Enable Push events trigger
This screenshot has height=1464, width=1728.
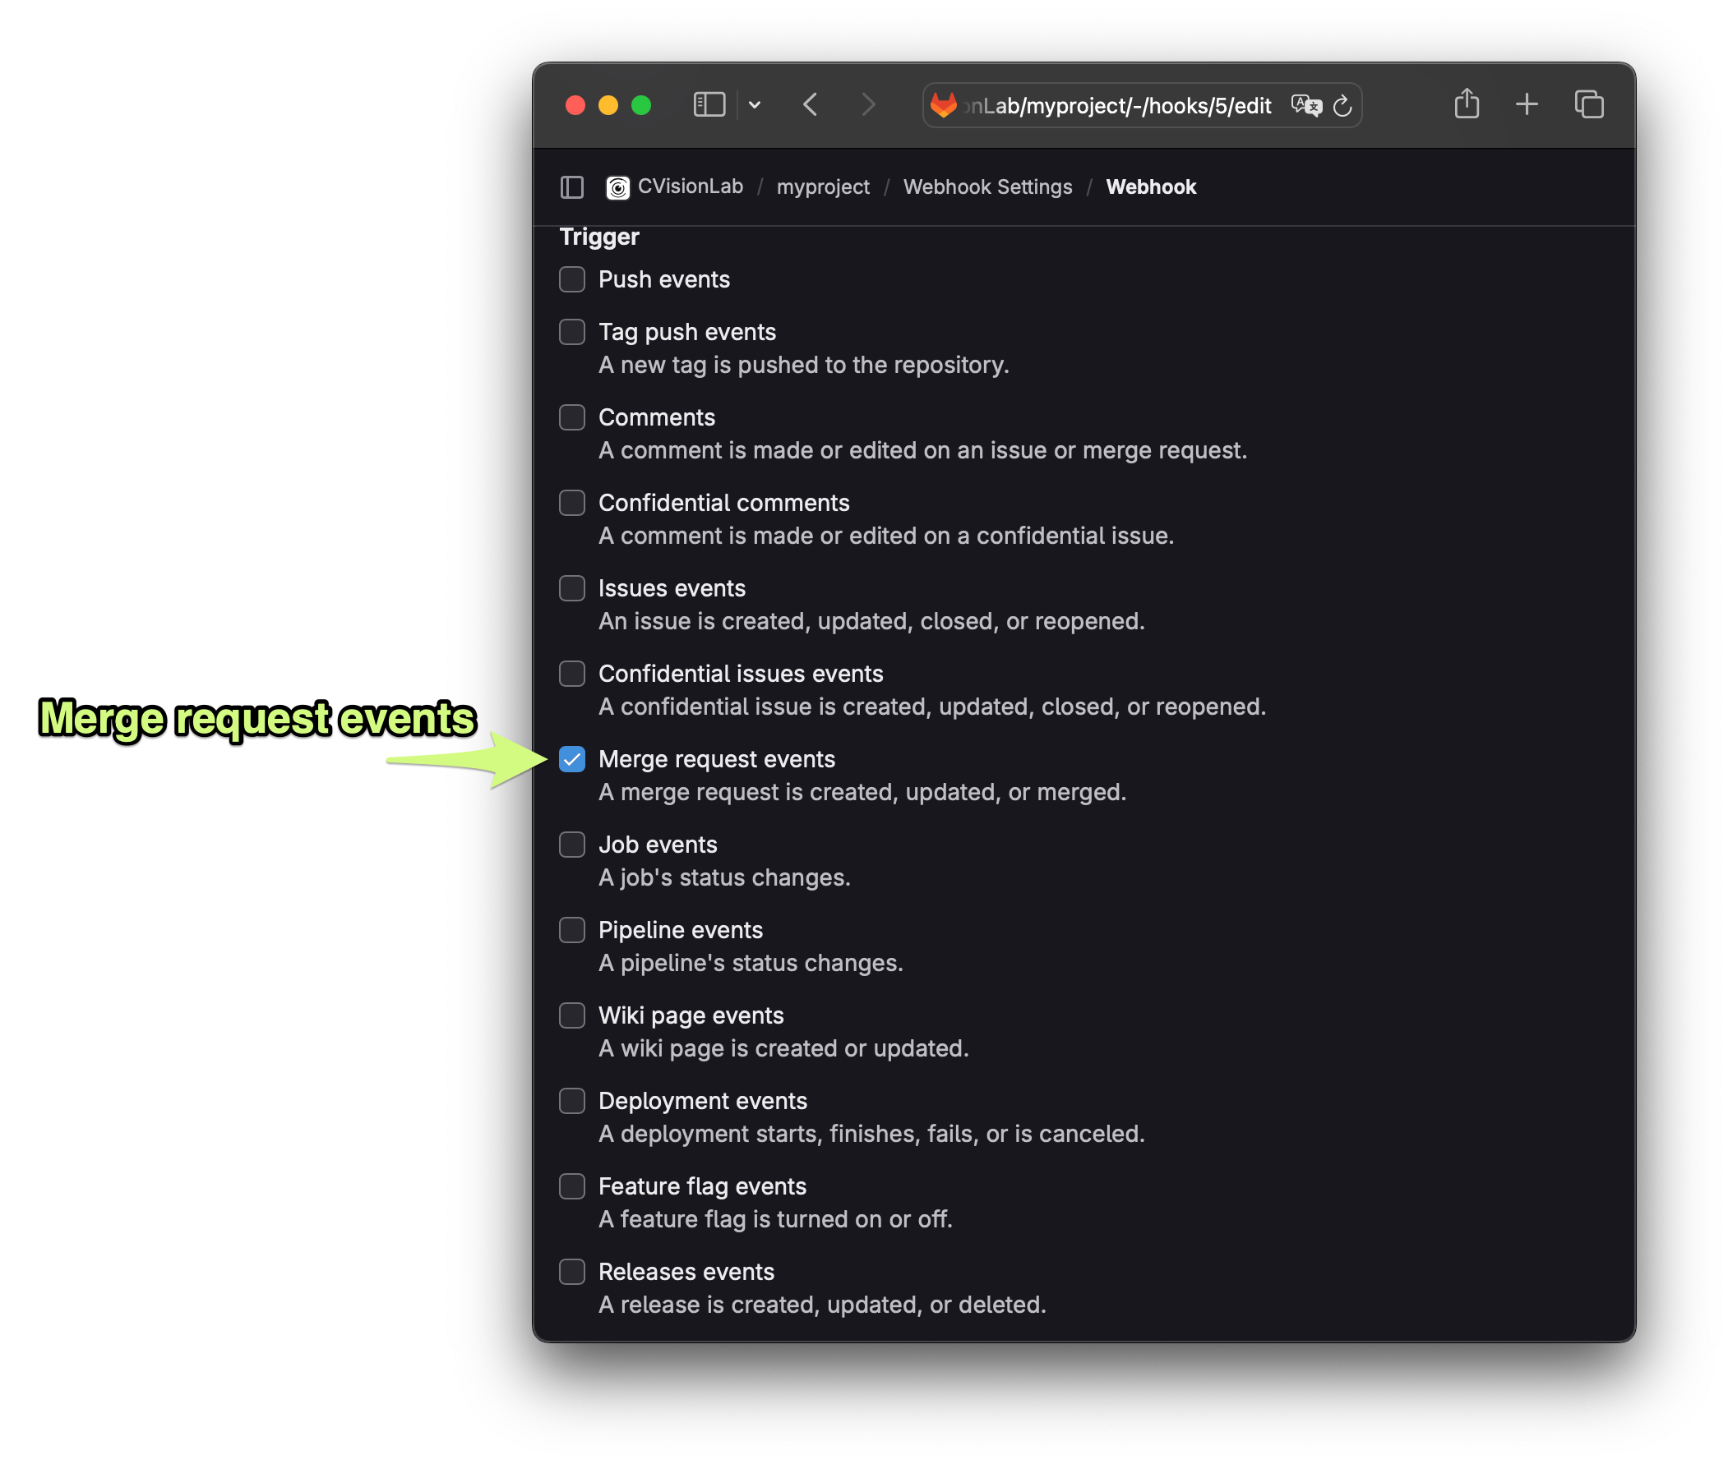tap(571, 279)
